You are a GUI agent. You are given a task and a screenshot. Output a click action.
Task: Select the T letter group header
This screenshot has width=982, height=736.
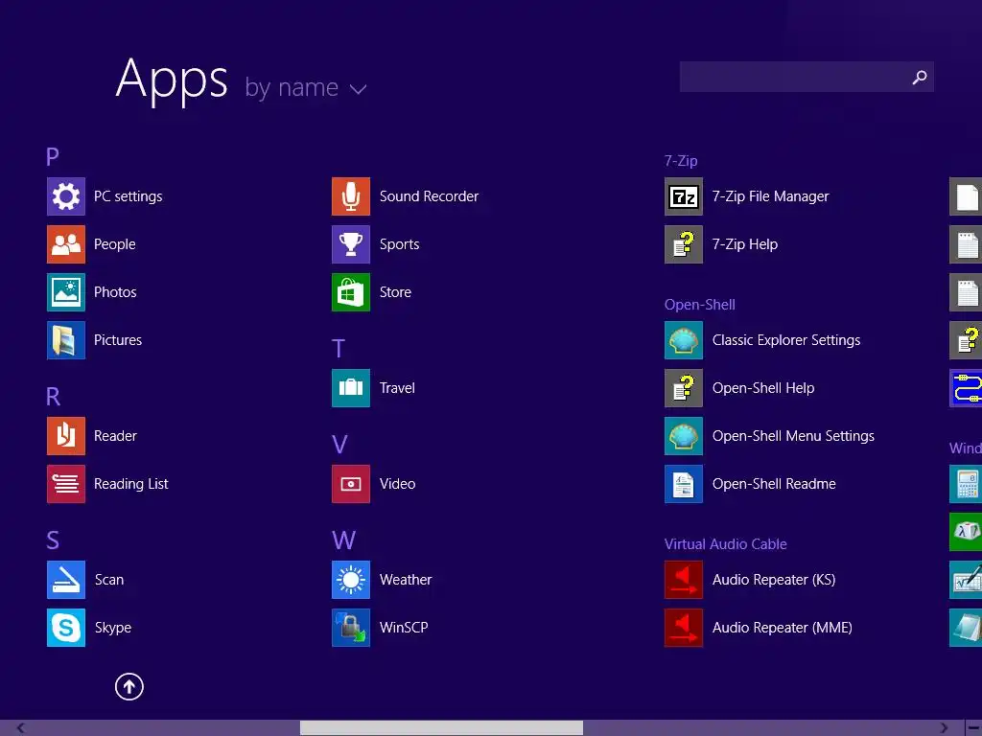339,349
